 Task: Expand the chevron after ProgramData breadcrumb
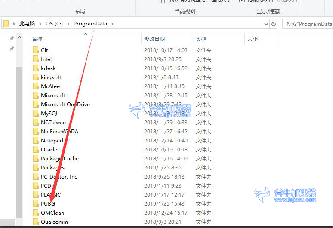pos(112,24)
